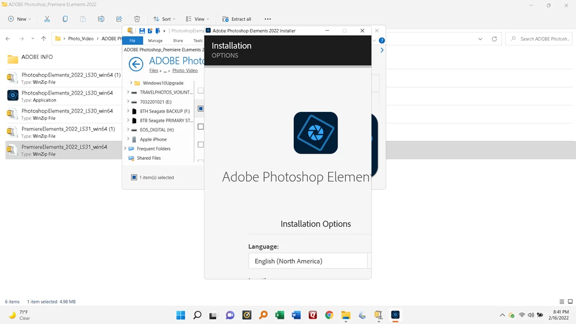The height and width of the screenshot is (324, 576).
Task: Customize WinZip quick access toolbar dropdown
Action: tap(164, 31)
